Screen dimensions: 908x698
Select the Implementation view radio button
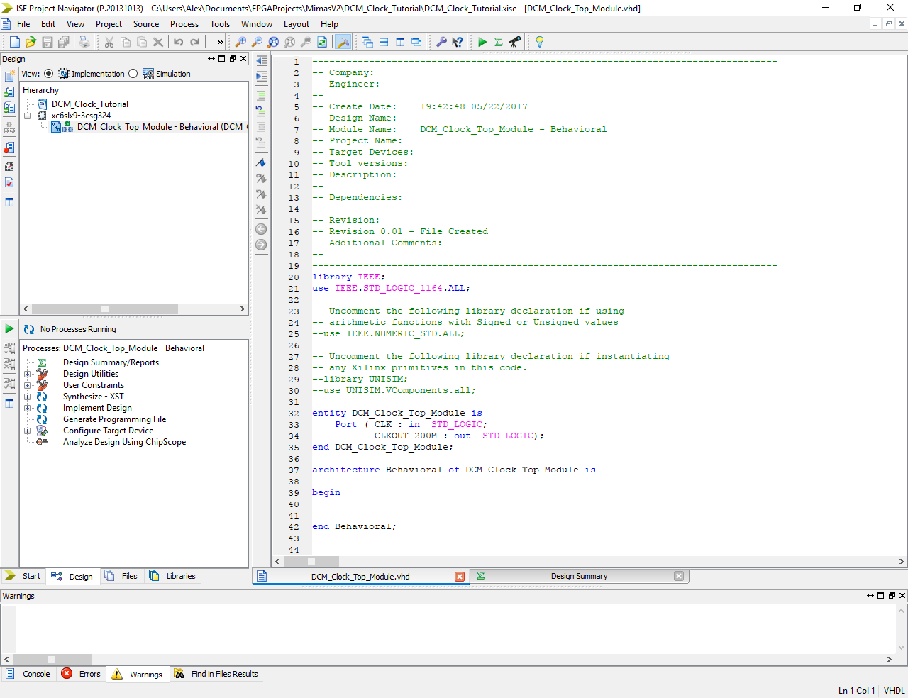(x=48, y=73)
